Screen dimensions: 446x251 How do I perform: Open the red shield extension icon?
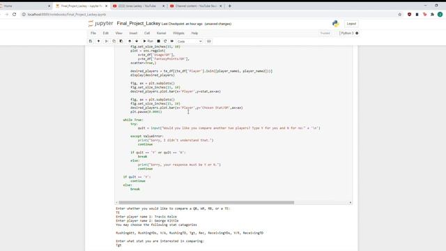click(409, 14)
